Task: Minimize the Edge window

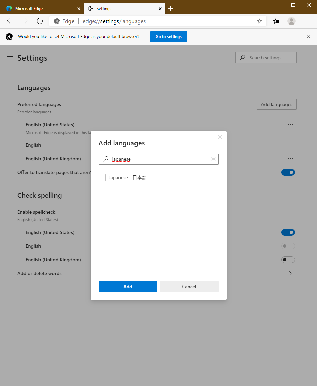Action: 278,5
